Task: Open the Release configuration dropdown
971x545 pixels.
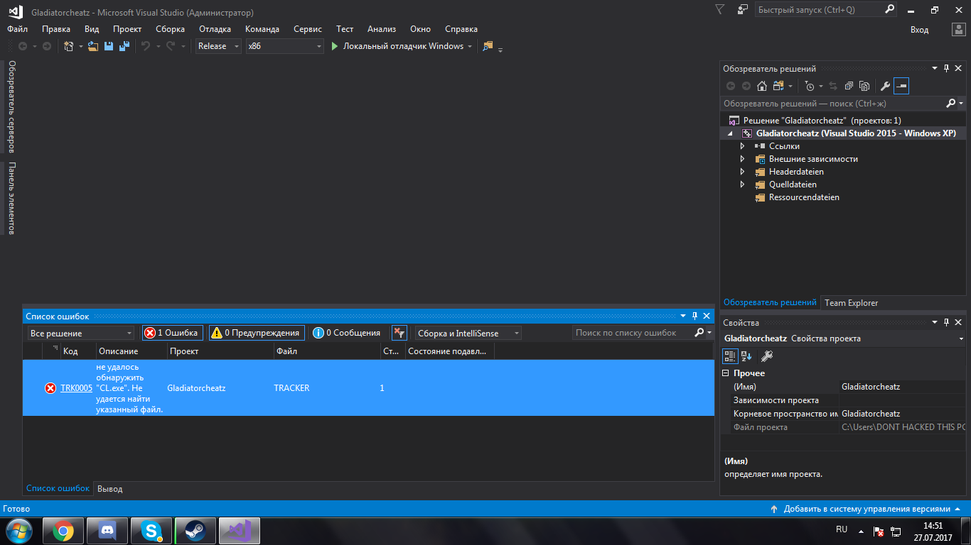Action: pos(218,46)
